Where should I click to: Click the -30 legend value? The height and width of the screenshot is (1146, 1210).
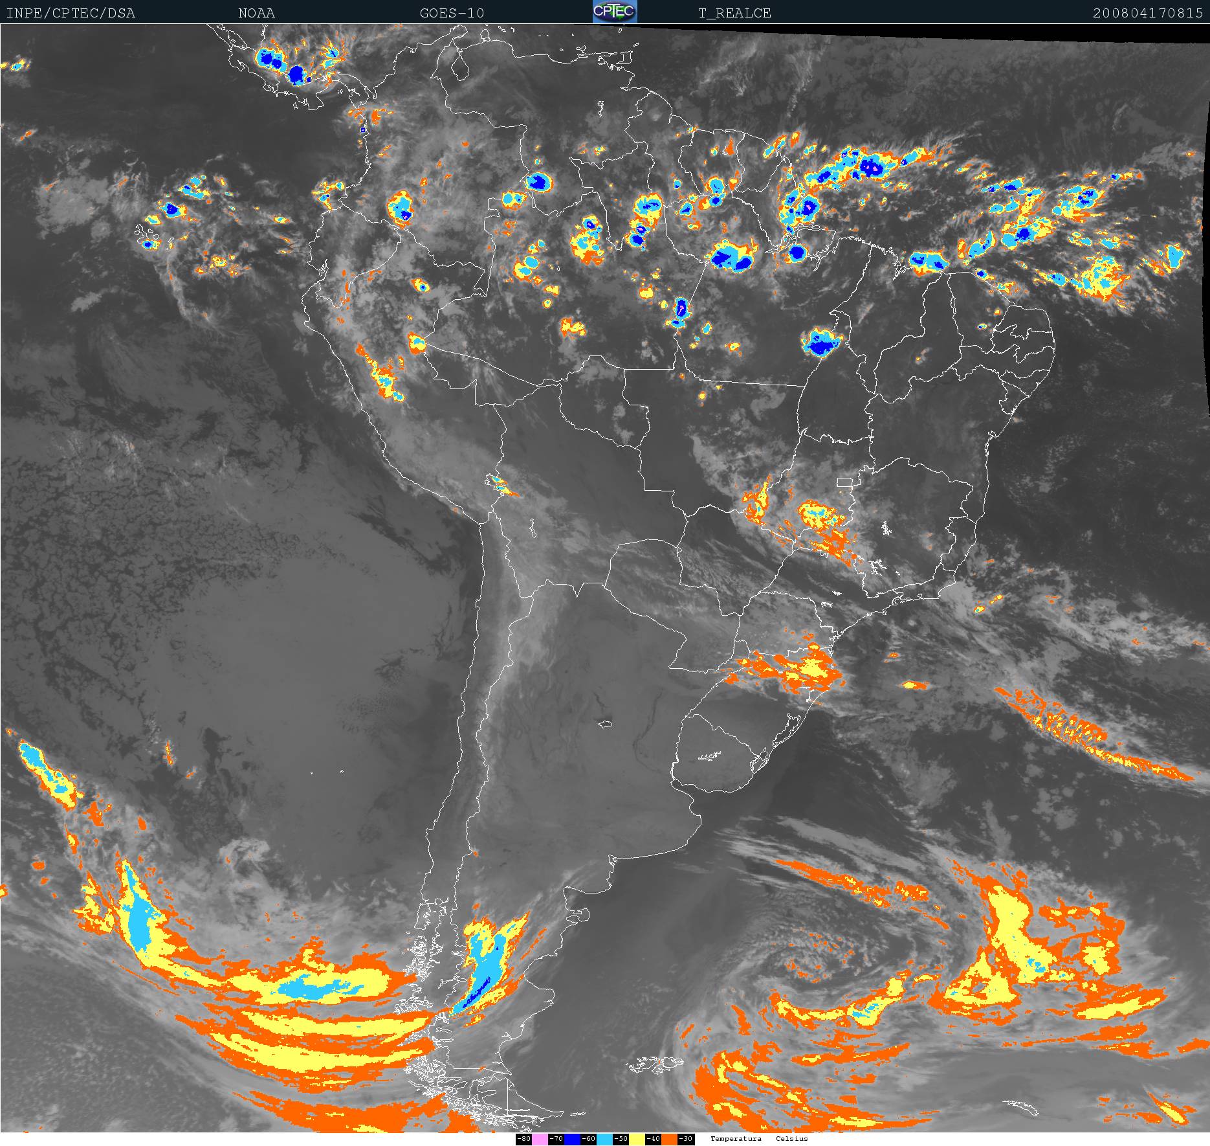click(686, 1139)
